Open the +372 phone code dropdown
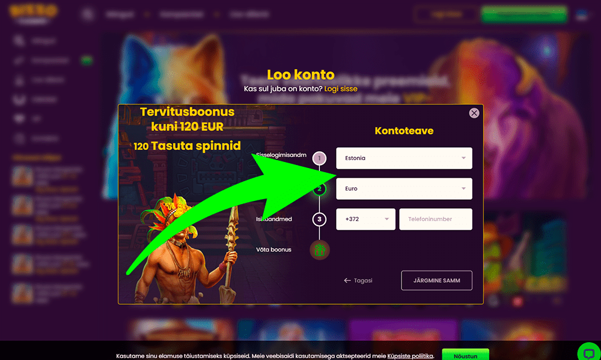The image size is (601, 360). 365,219
